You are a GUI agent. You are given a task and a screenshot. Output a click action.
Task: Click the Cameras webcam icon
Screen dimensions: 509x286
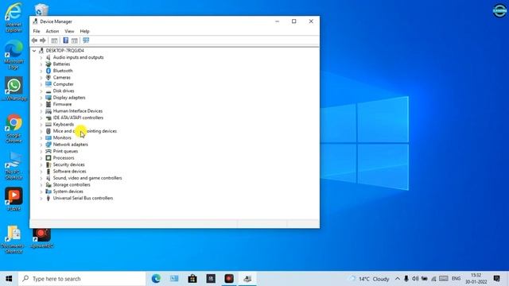click(x=49, y=78)
